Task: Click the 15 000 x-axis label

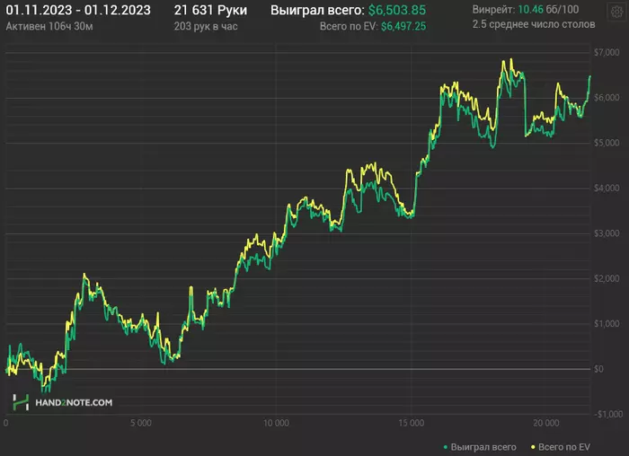Action: (x=412, y=423)
